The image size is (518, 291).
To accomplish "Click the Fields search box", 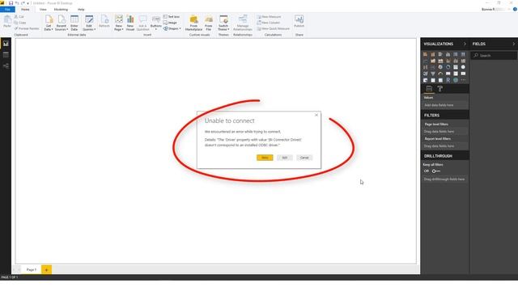I will point(494,56).
